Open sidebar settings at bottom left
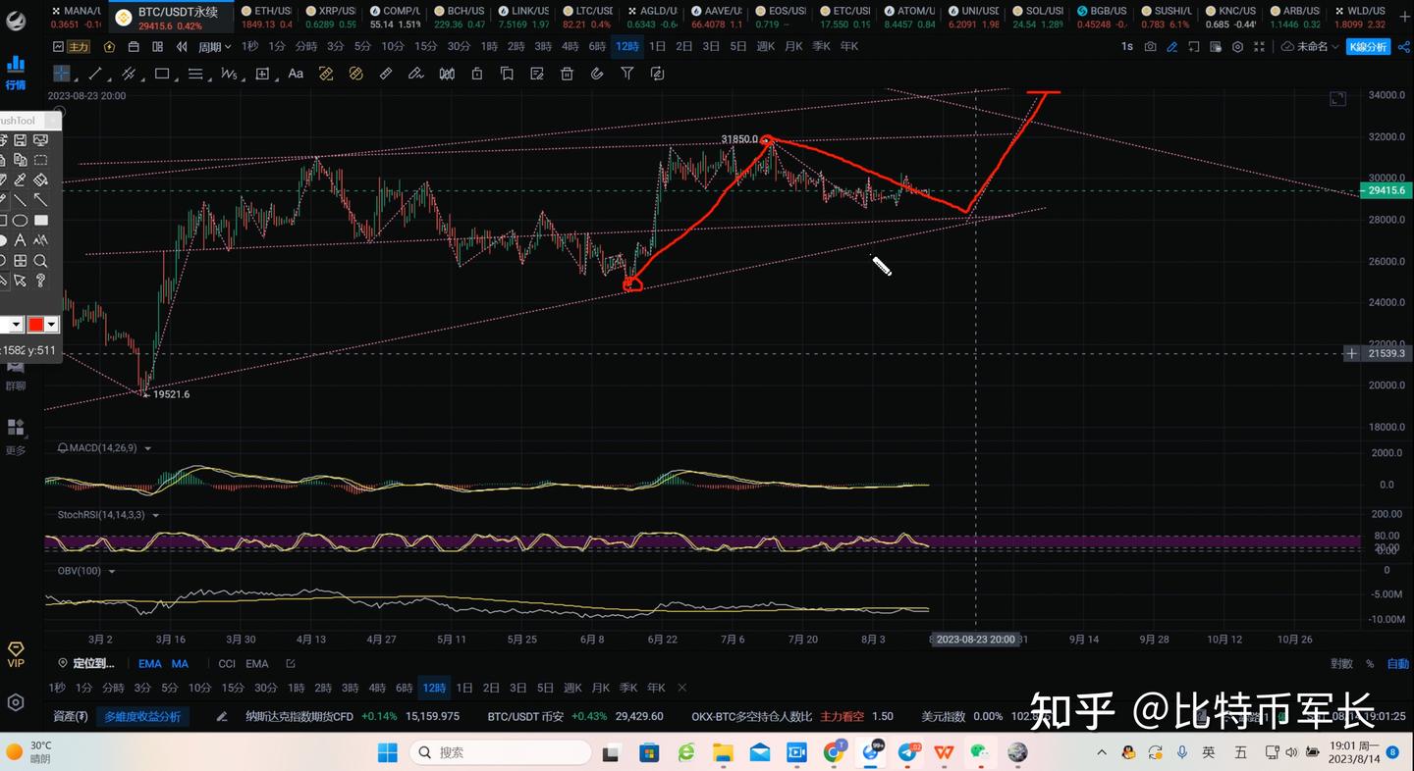This screenshot has width=1414, height=771. point(16,702)
